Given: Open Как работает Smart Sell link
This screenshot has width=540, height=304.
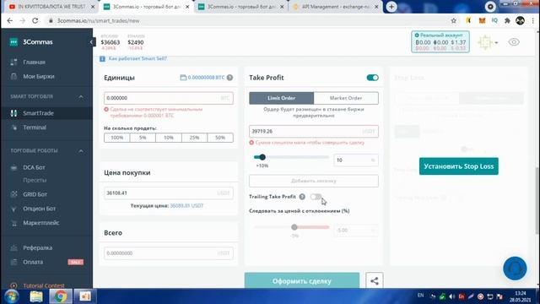Looking at the screenshot, I should [138, 58].
